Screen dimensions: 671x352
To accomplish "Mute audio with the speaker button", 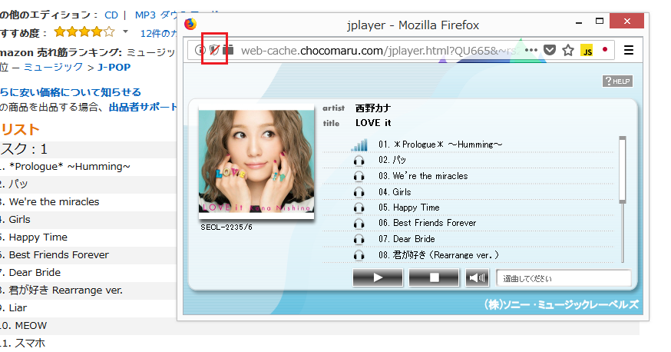I will pos(478,277).
